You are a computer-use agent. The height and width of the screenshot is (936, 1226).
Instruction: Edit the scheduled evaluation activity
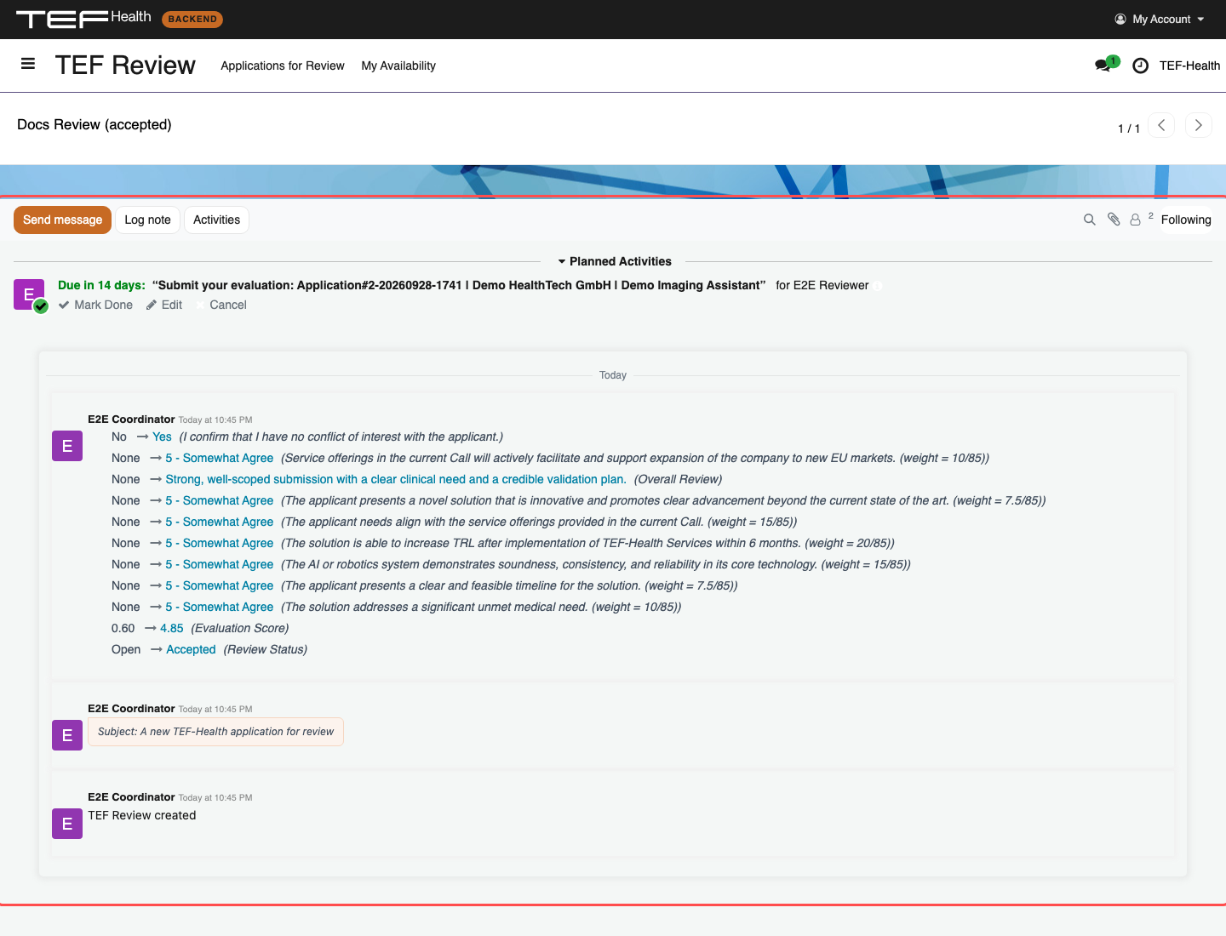click(x=164, y=305)
